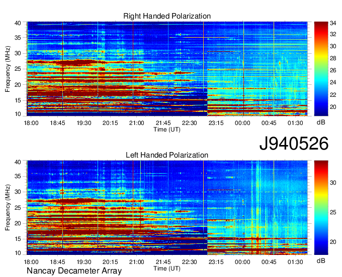
Task: Select the 22 tick on the Right Handed colorbar
Action: point(333,95)
